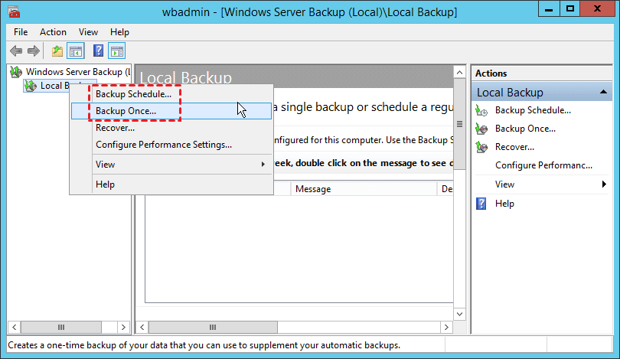Open the blue Help toolbar icon
The width and height of the screenshot is (620, 359).
[98, 51]
